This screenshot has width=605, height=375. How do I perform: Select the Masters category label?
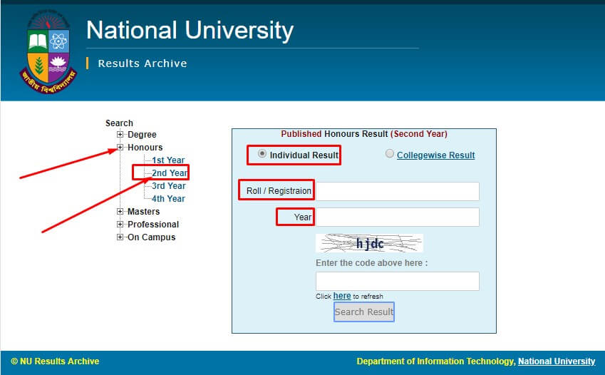pos(143,211)
